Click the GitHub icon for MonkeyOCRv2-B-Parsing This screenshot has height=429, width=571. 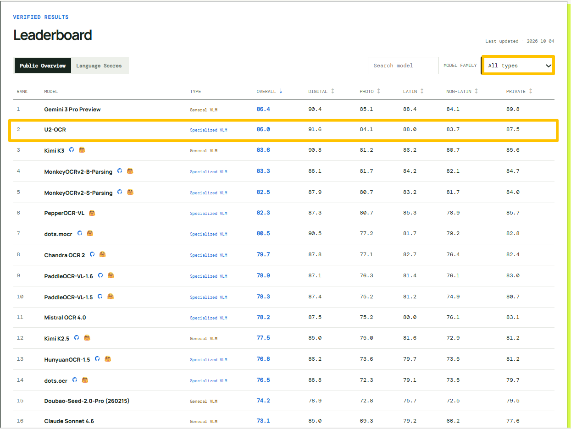pos(120,171)
